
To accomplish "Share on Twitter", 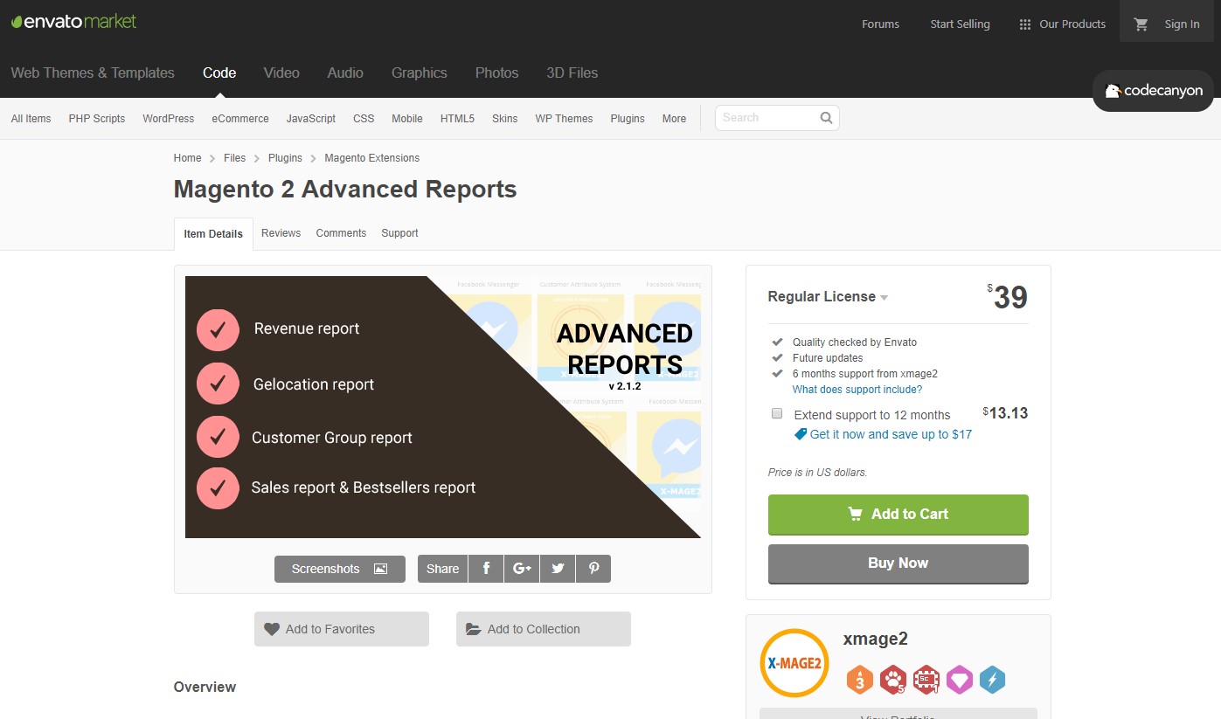I will [x=558, y=569].
